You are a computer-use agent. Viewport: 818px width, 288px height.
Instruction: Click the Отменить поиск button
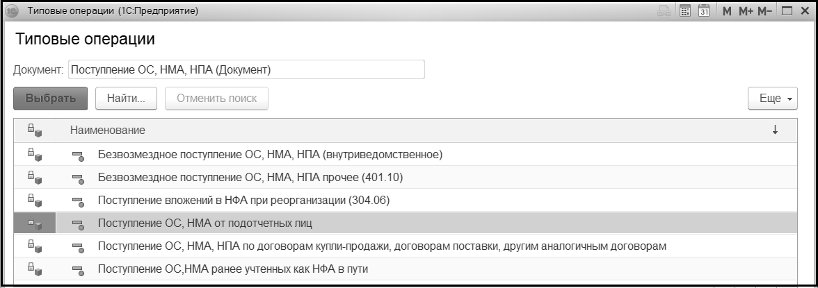point(216,99)
